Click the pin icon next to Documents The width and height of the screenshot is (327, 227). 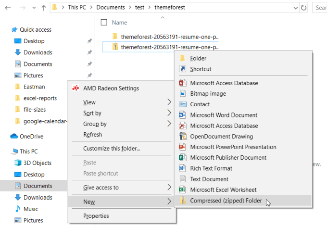click(x=89, y=64)
